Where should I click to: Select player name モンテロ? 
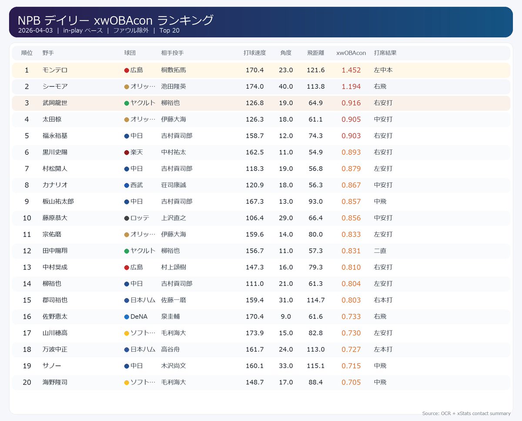tap(55, 70)
